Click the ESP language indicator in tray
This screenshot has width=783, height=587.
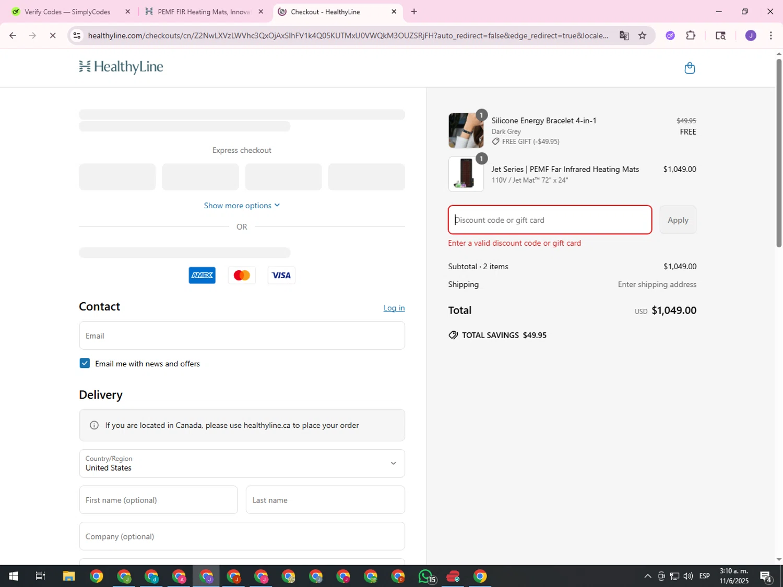(x=704, y=576)
